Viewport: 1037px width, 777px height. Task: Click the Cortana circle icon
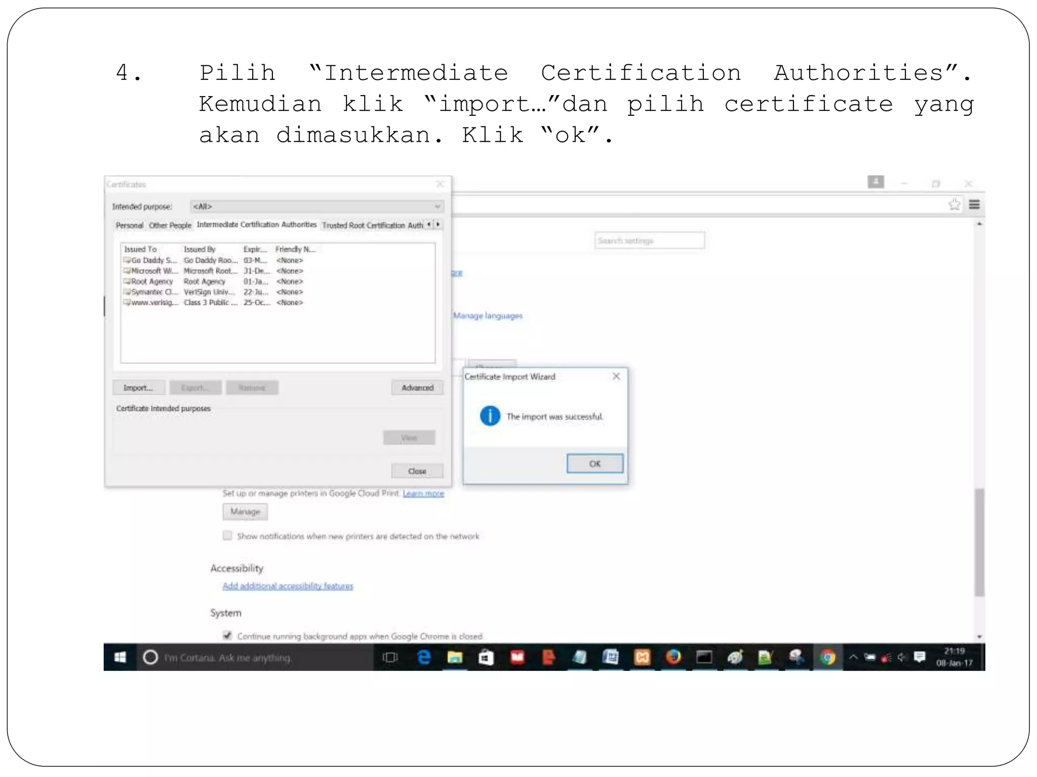point(150,657)
